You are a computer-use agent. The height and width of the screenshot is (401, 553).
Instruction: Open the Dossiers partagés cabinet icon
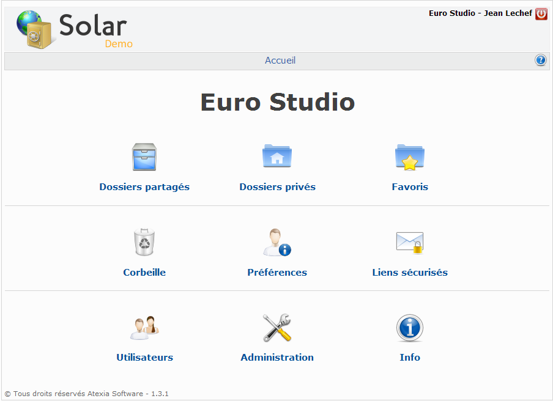[144, 157]
